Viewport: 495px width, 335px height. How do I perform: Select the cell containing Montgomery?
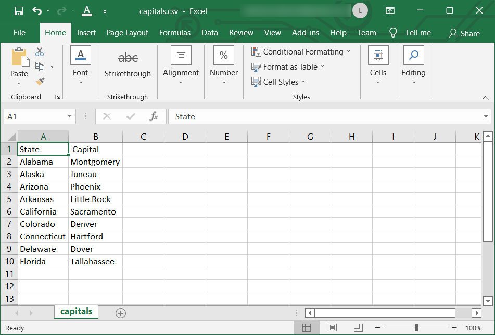click(95, 162)
